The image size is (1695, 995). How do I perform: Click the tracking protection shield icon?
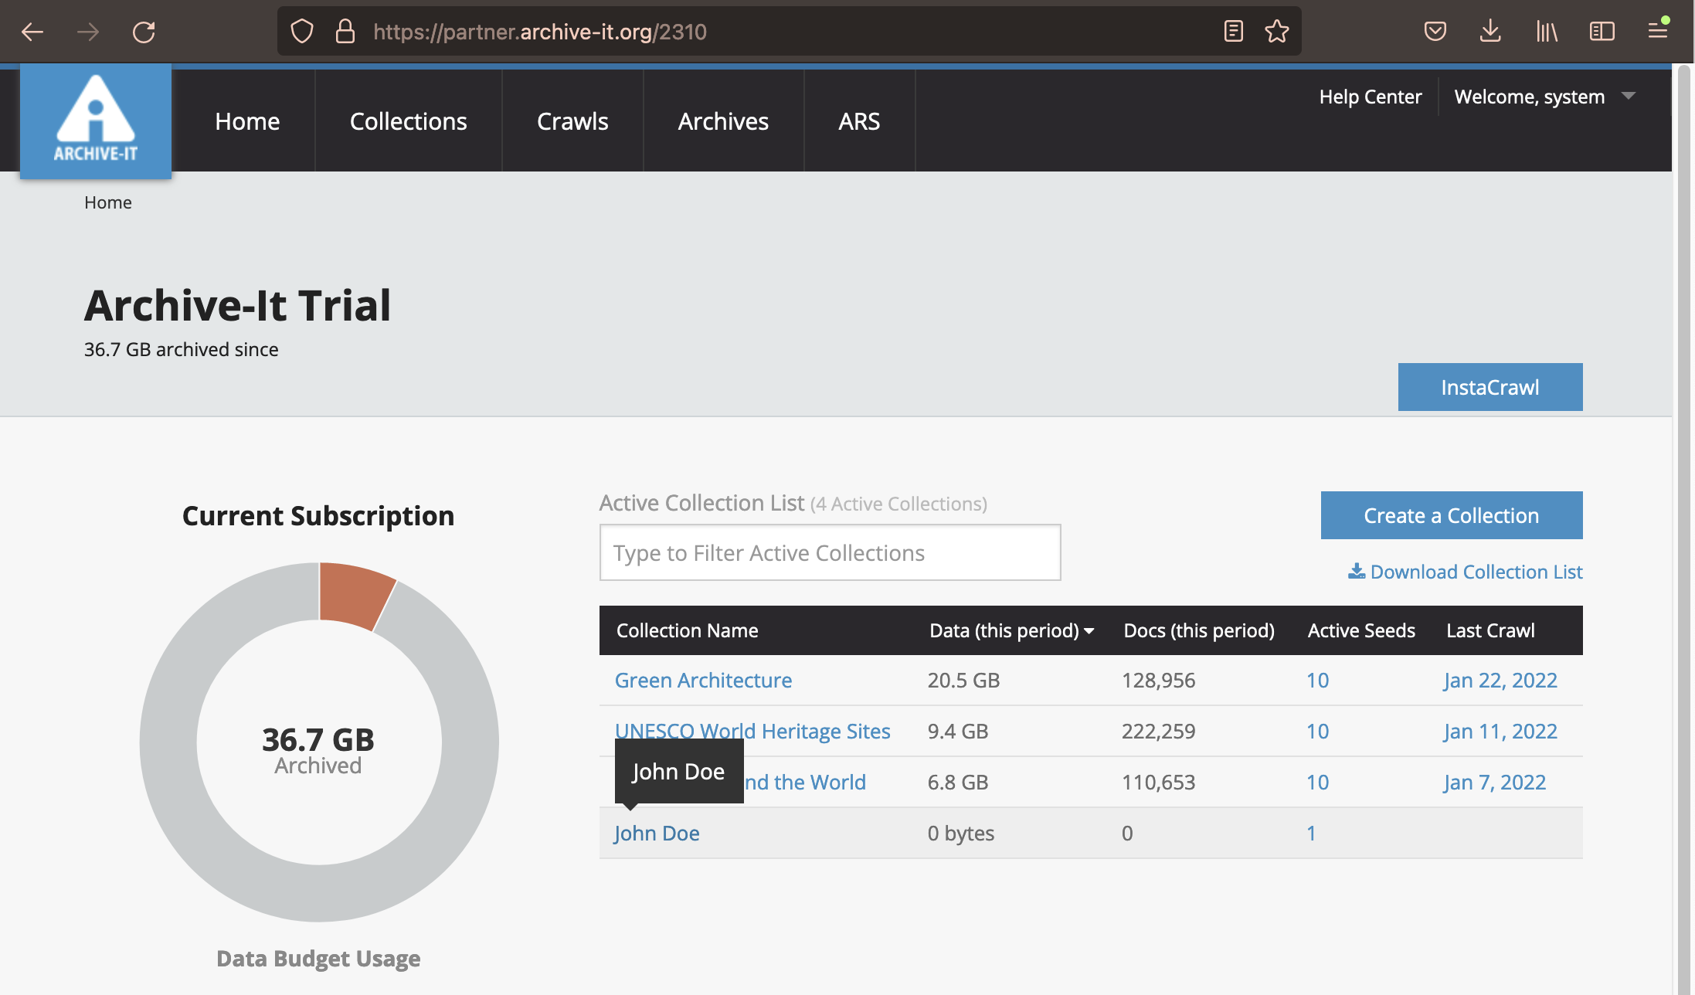coord(302,32)
